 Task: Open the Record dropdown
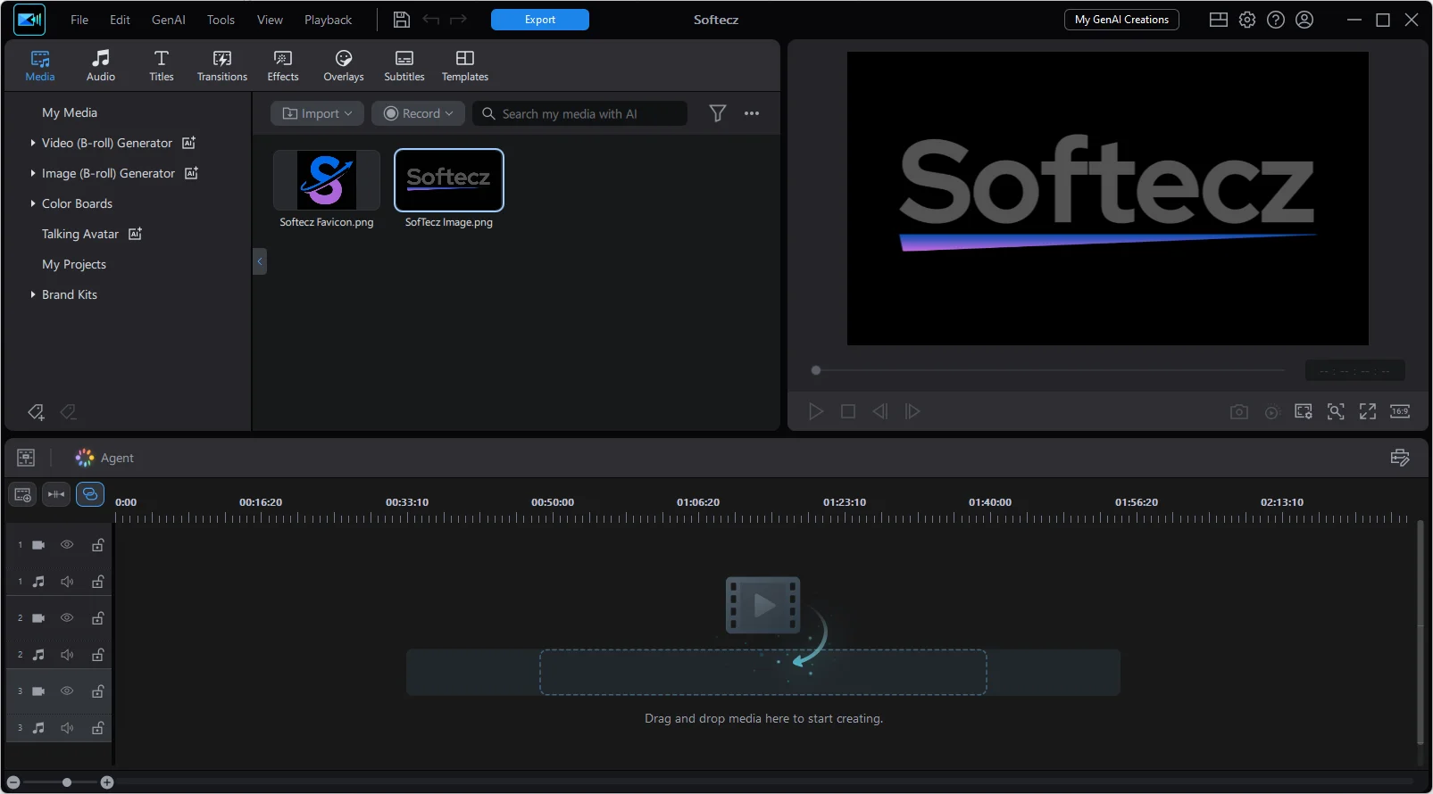point(419,113)
